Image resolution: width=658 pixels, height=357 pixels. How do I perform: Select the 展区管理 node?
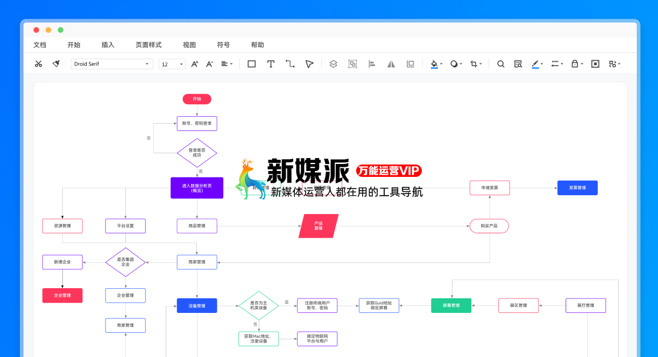pyautogui.click(x=519, y=305)
